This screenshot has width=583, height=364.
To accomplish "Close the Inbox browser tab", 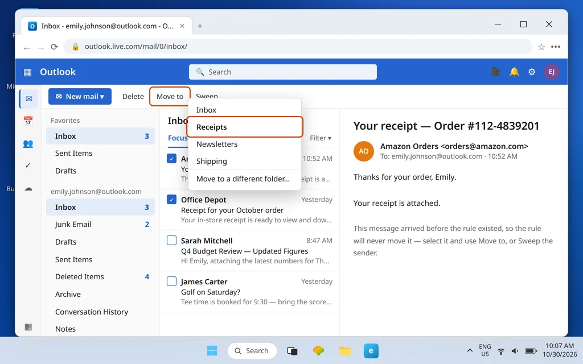I will coord(182,26).
